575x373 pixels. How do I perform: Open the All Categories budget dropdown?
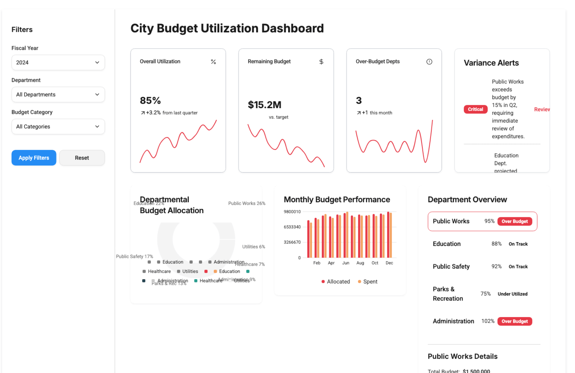click(58, 126)
